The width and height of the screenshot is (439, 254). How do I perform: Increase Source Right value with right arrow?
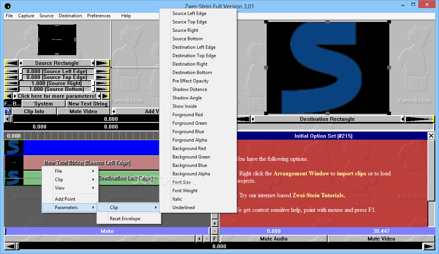[x=103, y=83]
